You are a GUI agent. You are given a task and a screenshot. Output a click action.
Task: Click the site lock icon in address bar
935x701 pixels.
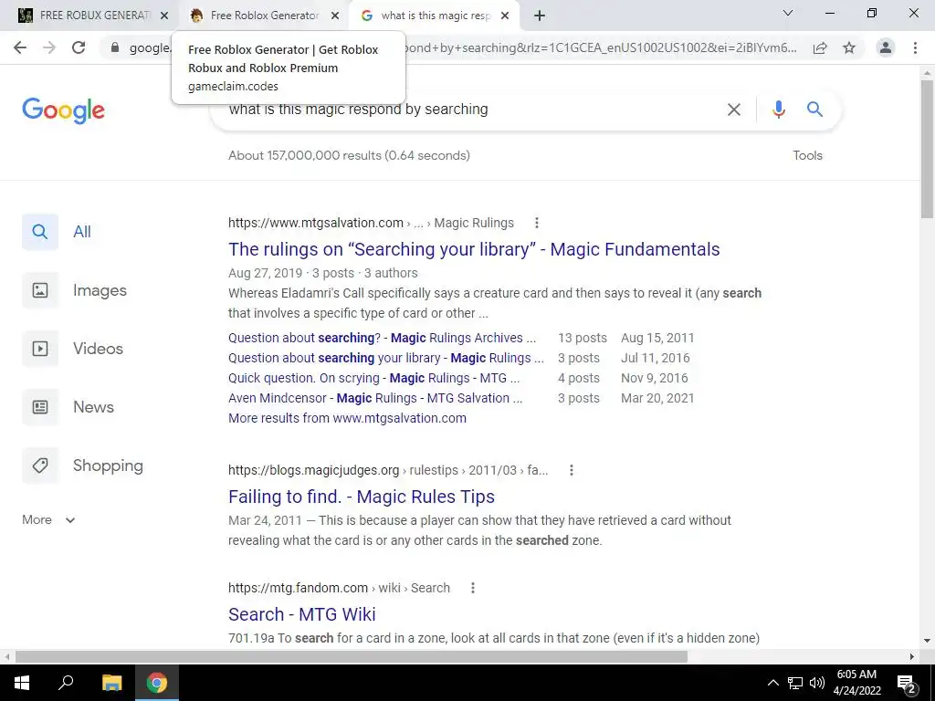[115, 47]
